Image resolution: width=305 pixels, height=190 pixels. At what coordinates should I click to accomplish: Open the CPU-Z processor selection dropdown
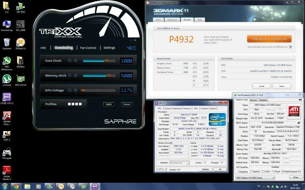tap(180, 163)
